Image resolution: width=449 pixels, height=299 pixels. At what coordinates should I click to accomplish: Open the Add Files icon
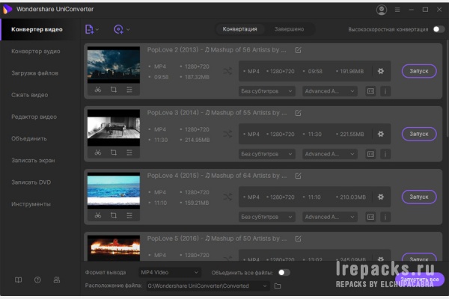pyautogui.click(x=89, y=29)
